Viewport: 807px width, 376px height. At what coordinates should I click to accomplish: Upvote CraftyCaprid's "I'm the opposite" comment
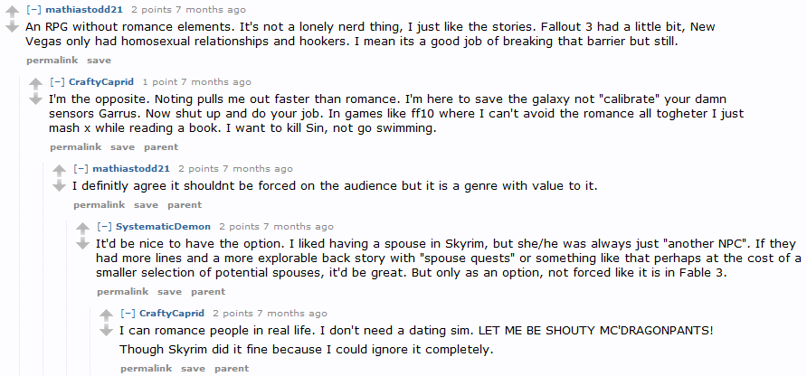35,83
